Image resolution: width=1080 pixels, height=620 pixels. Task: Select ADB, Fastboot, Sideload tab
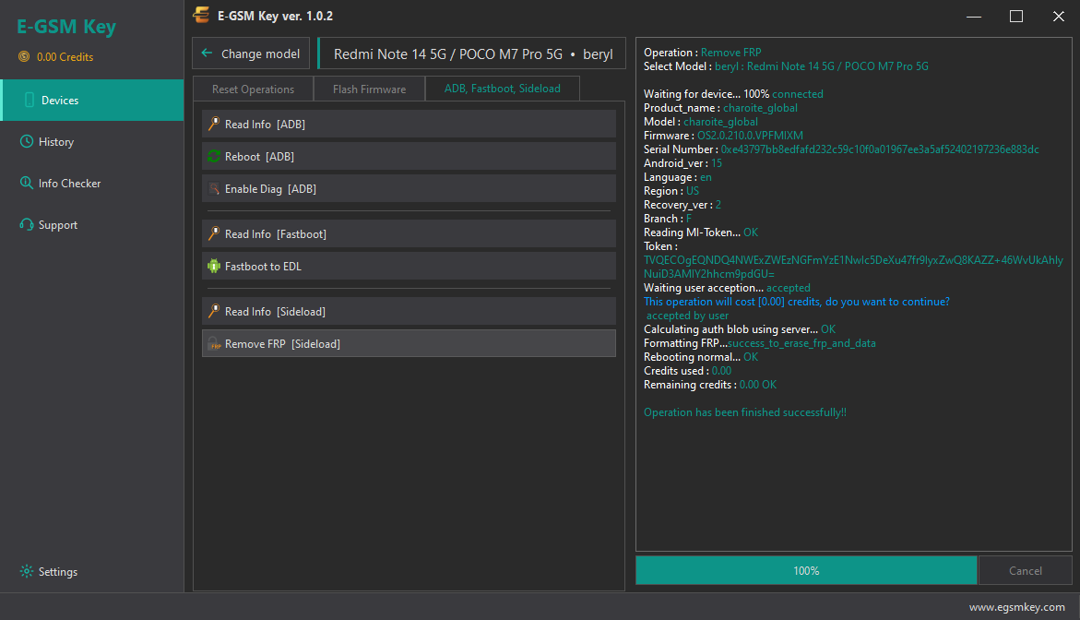pos(502,89)
